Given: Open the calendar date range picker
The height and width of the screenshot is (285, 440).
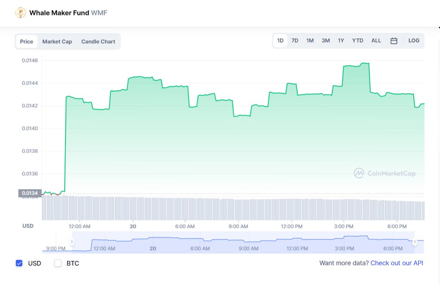Looking at the screenshot, I should pyautogui.click(x=394, y=41).
